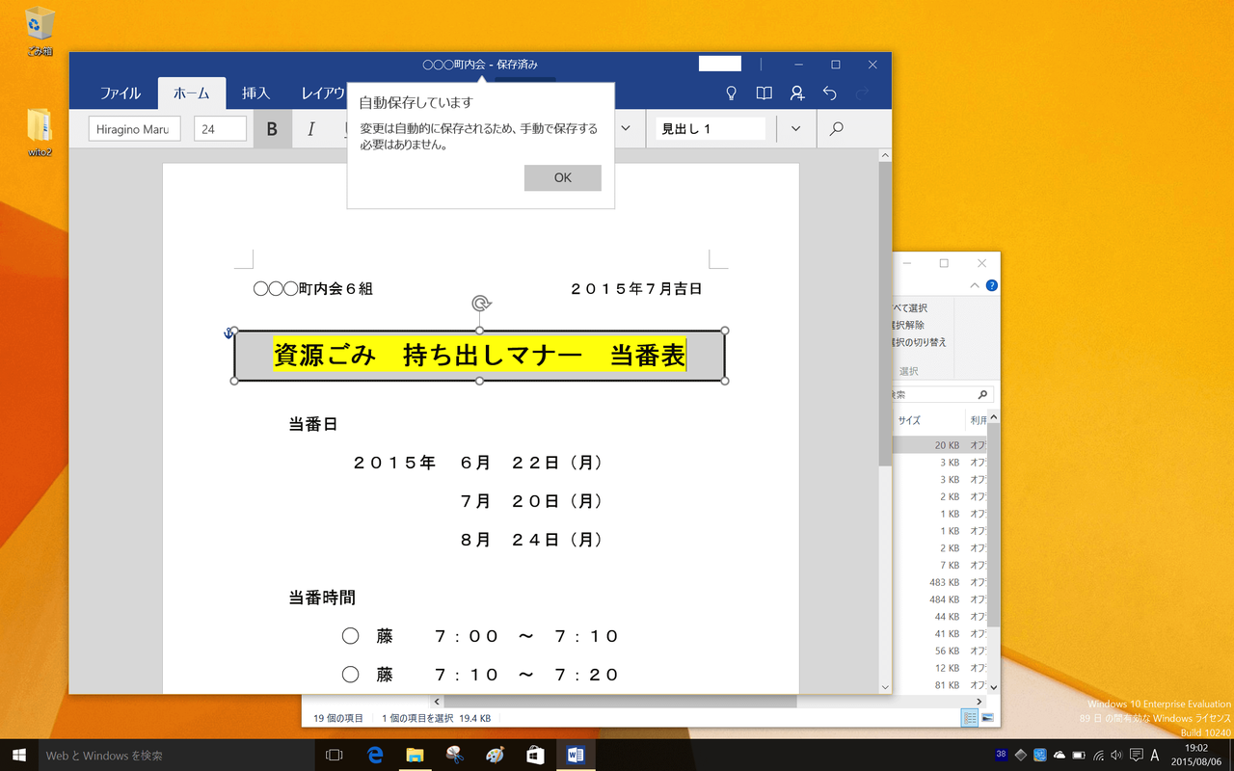
Task: Switch Explorer to large icons view
Action: tap(987, 718)
